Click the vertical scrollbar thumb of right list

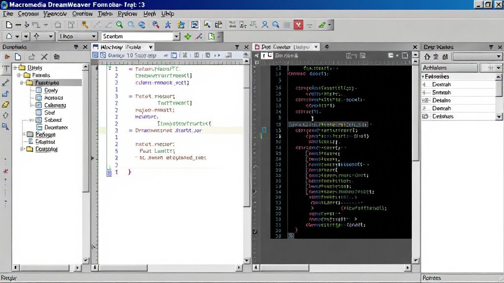pyautogui.click(x=499, y=88)
